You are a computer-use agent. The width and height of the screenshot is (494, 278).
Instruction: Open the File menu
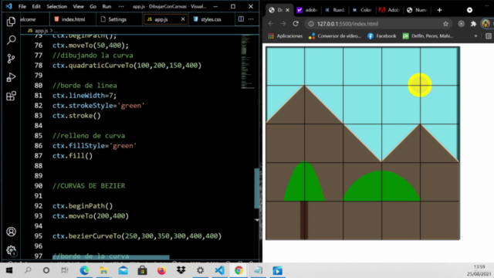[22, 6]
